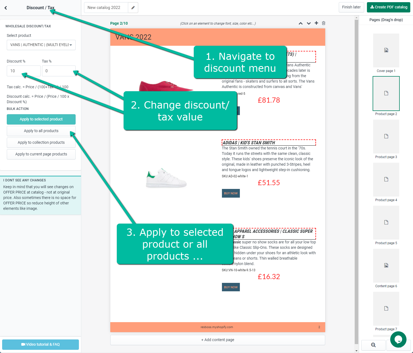Click the white Stan Smith shoe image

tap(166, 178)
